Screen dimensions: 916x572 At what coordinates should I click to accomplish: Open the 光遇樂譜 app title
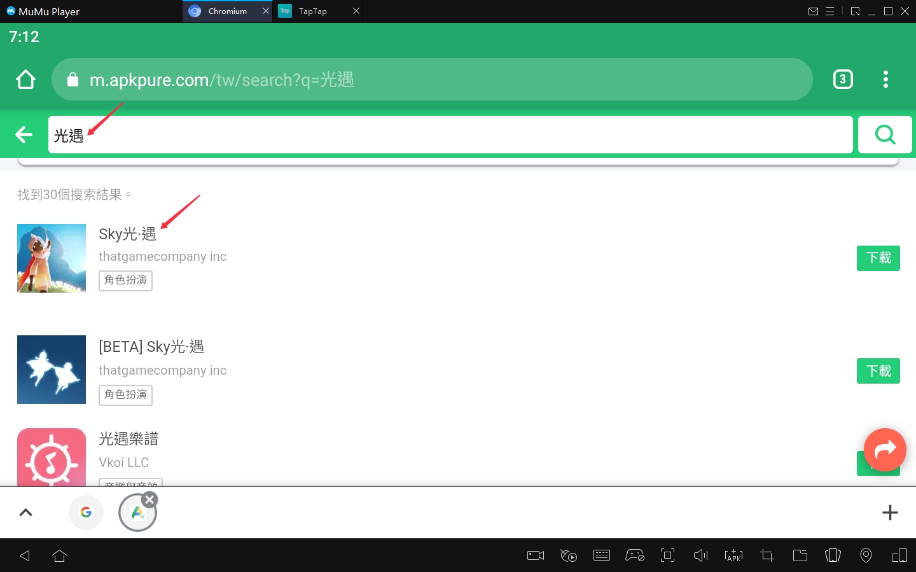click(128, 439)
